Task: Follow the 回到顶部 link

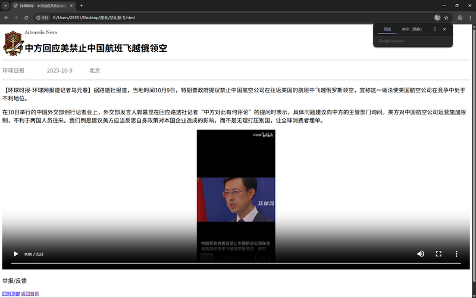Action: [11, 294]
